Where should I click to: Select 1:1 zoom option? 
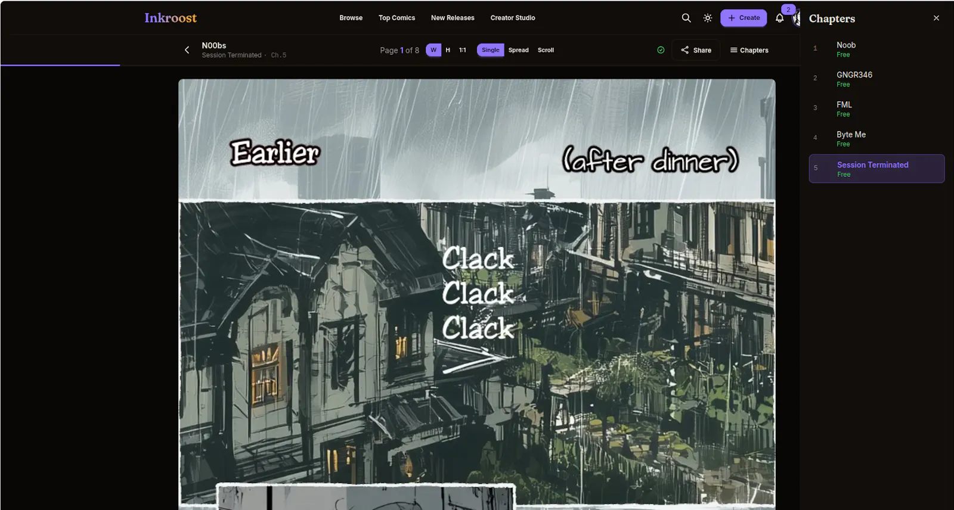[x=463, y=50]
